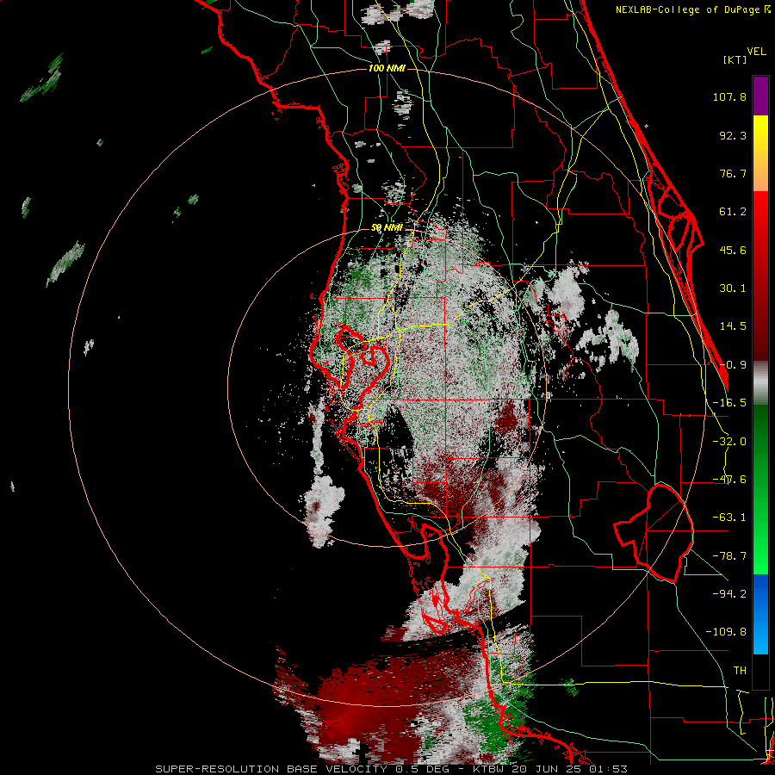Click the 01:53 timestamp in the caption
The image size is (775, 775).
[608, 769]
